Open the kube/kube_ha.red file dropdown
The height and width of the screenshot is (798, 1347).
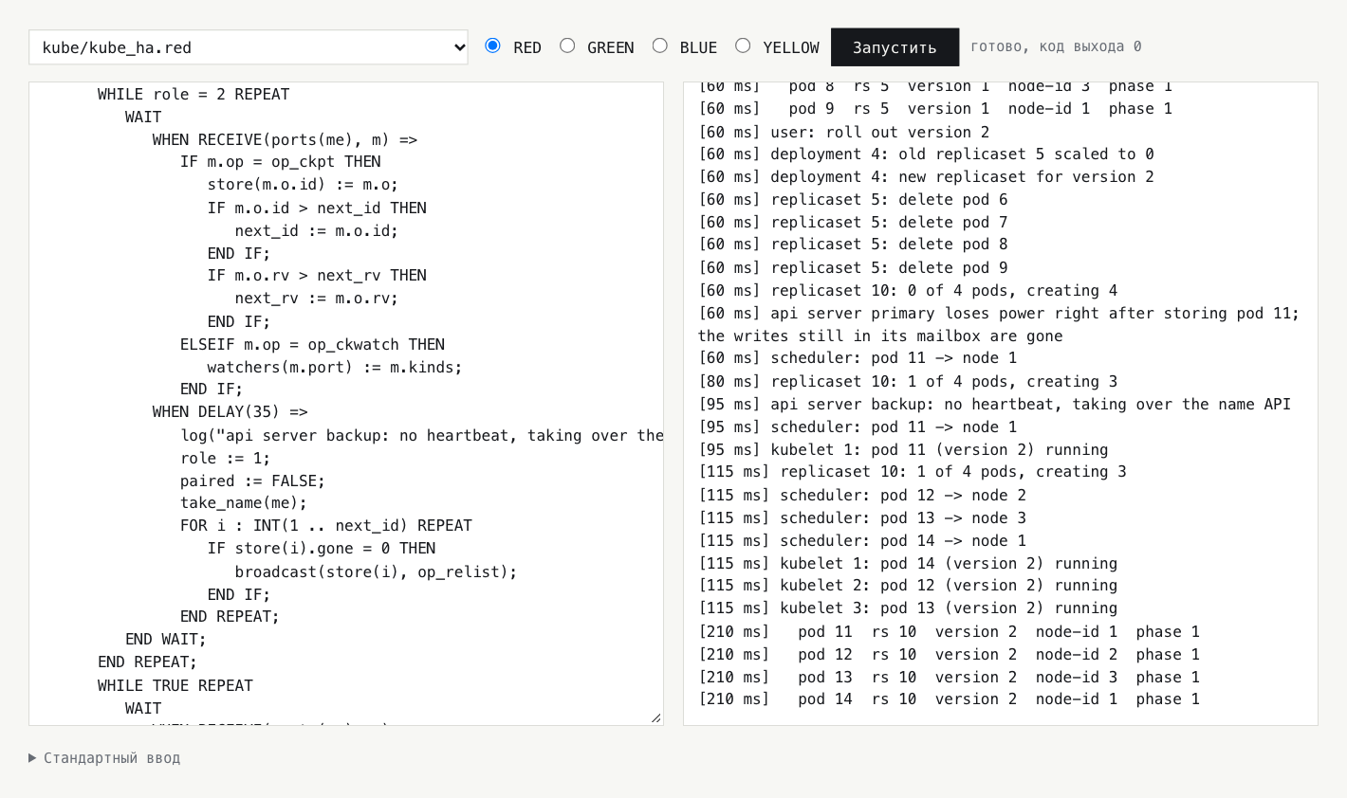tap(249, 47)
